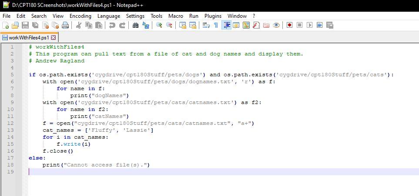Image resolution: width=419 pixels, height=196 pixels.
Task: Toggle the highlighted indent guide button
Action: click(226, 25)
